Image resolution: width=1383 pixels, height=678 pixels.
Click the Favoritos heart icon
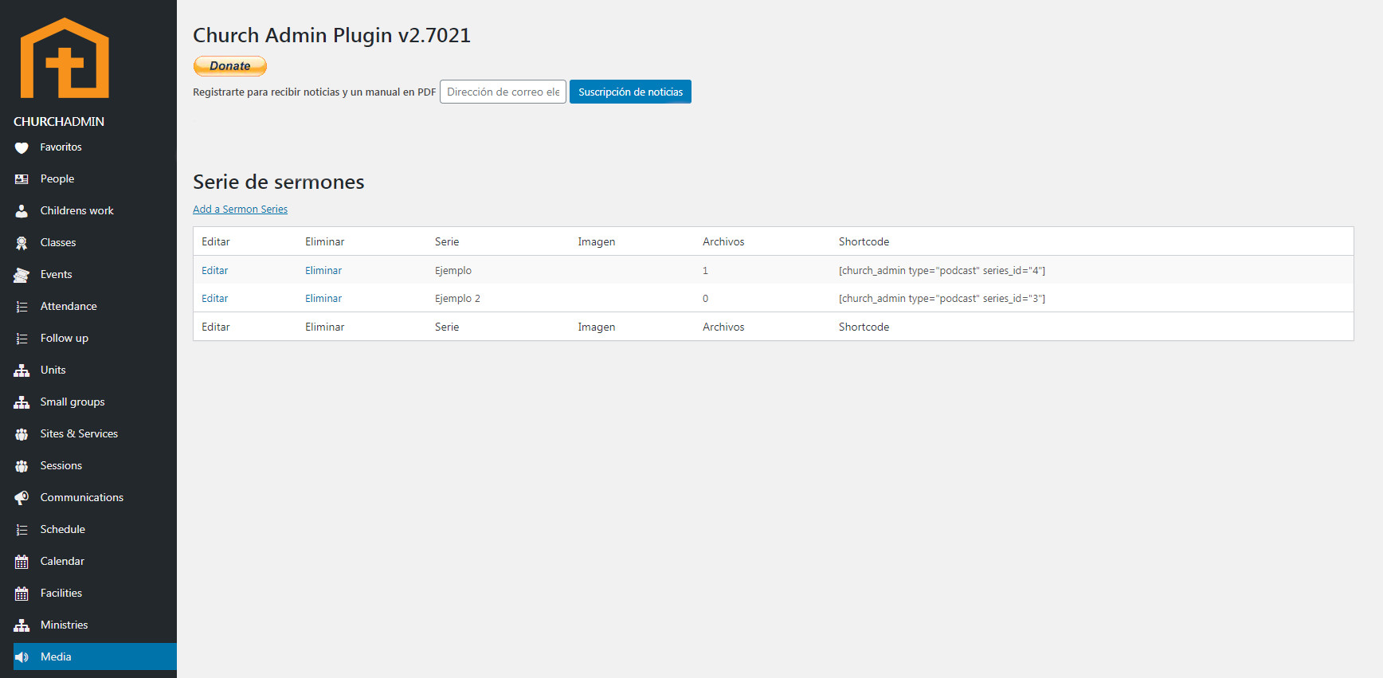tap(22, 147)
